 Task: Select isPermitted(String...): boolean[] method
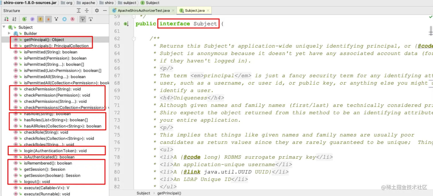[x=54, y=64]
